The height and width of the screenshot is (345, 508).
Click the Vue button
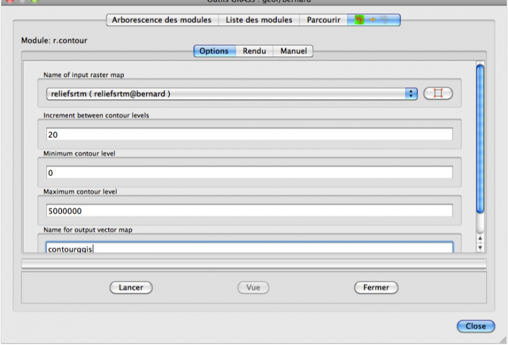(253, 287)
